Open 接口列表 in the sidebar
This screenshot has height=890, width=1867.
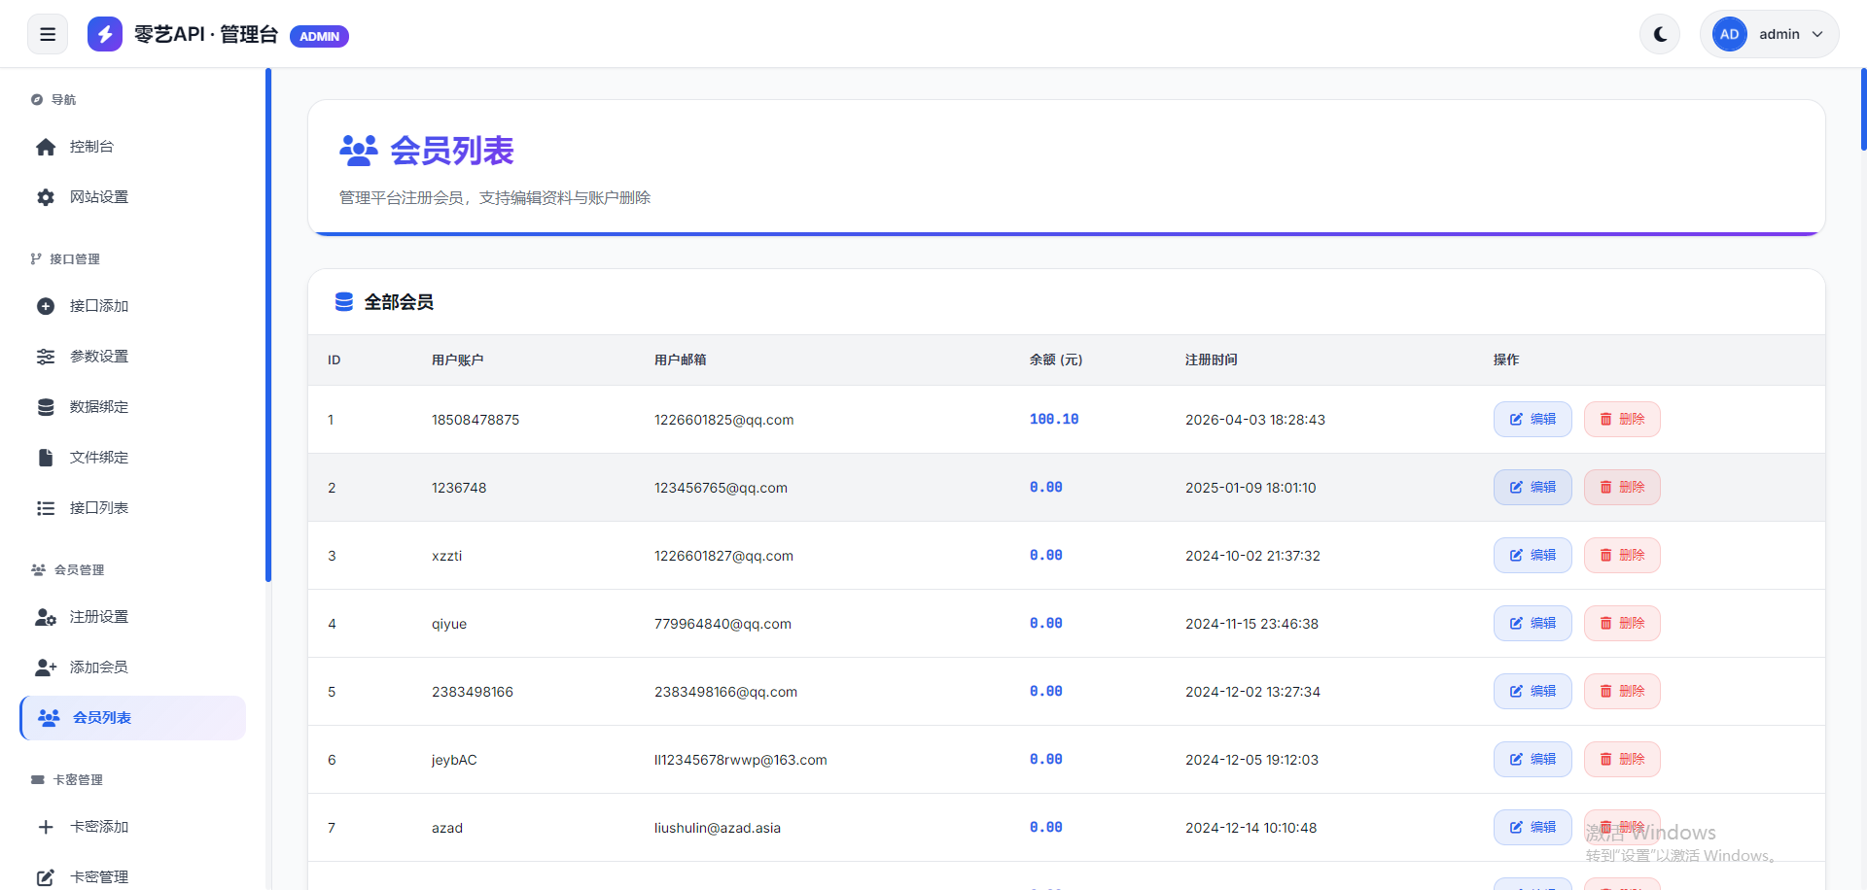(98, 508)
